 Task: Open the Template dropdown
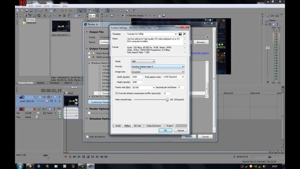(176, 34)
